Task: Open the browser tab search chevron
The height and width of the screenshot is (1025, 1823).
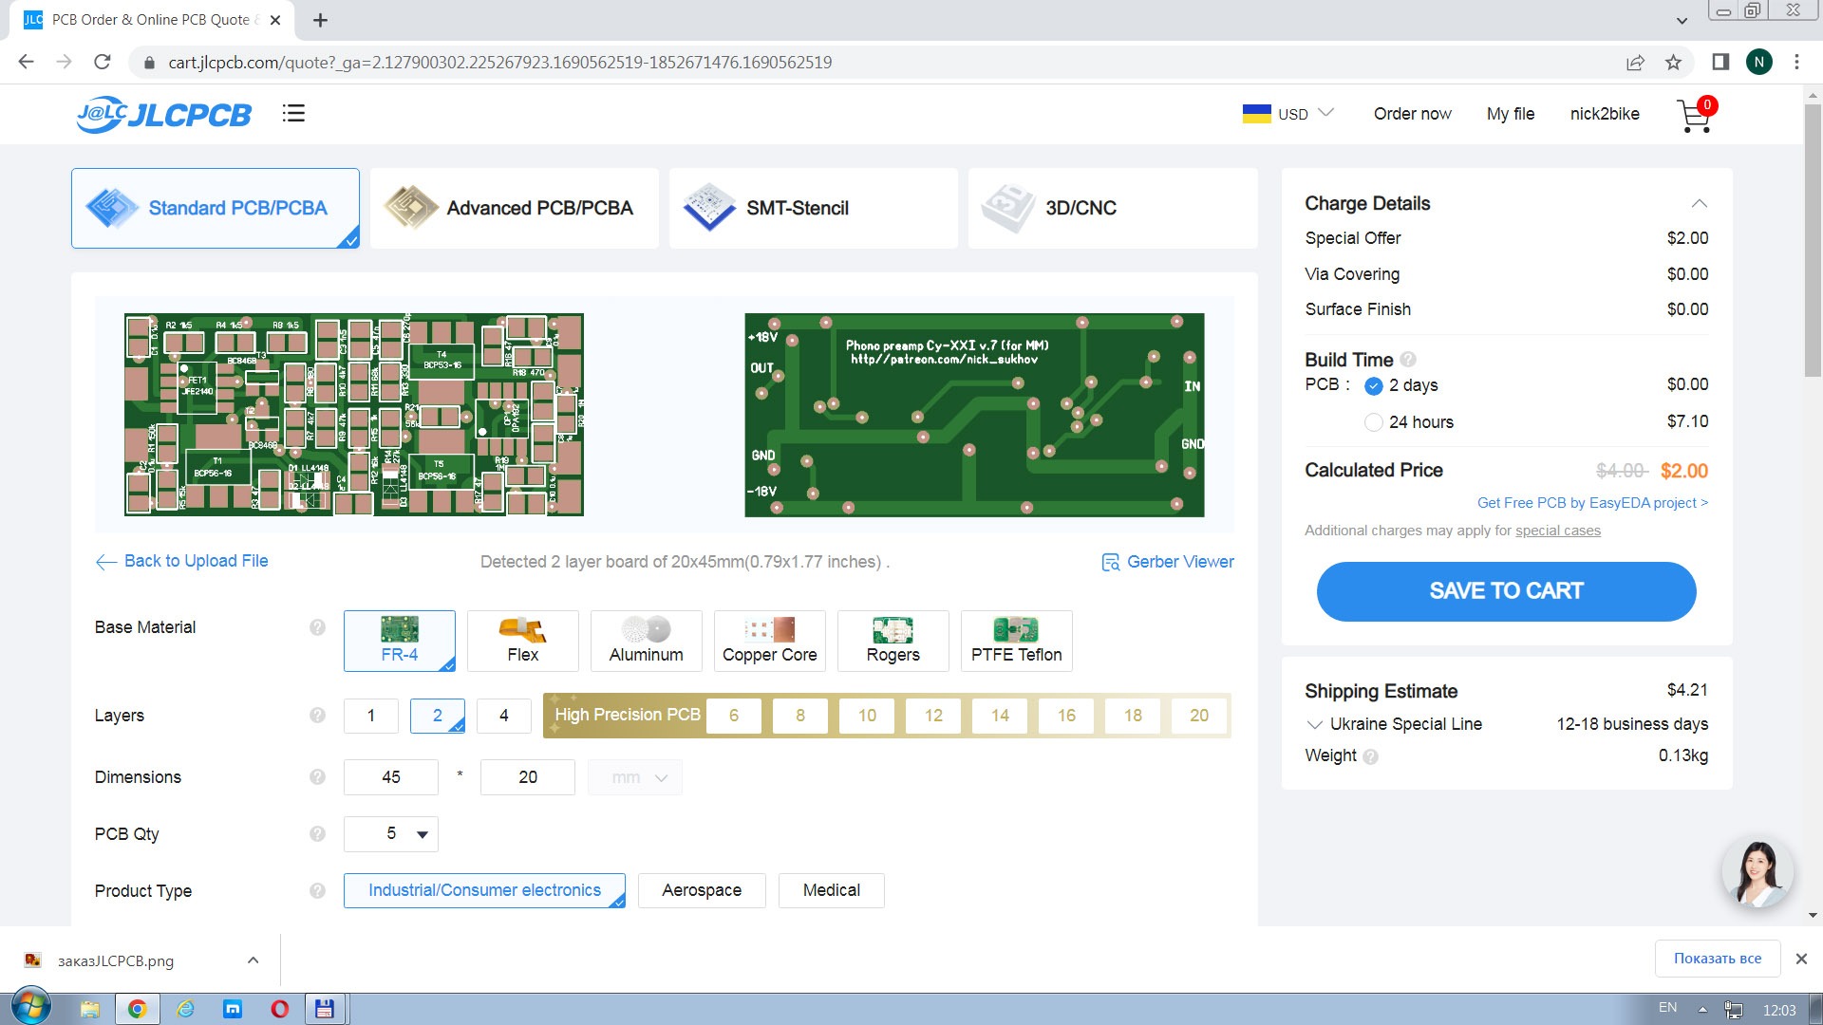Action: (x=1682, y=20)
